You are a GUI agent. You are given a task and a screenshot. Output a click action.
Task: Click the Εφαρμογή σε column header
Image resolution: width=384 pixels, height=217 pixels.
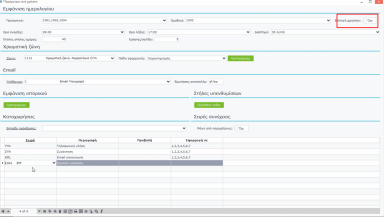point(196,140)
